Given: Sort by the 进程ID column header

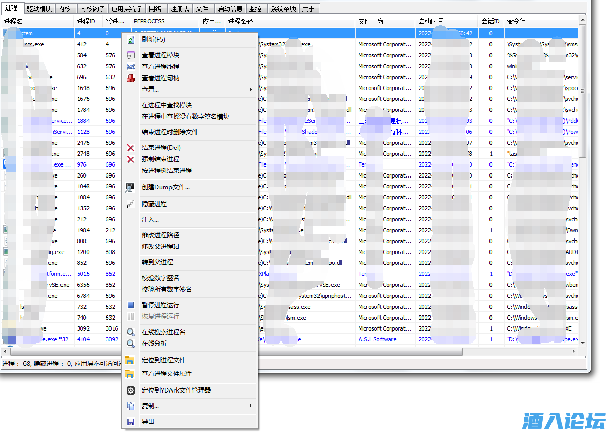Looking at the screenshot, I should click(x=86, y=21).
